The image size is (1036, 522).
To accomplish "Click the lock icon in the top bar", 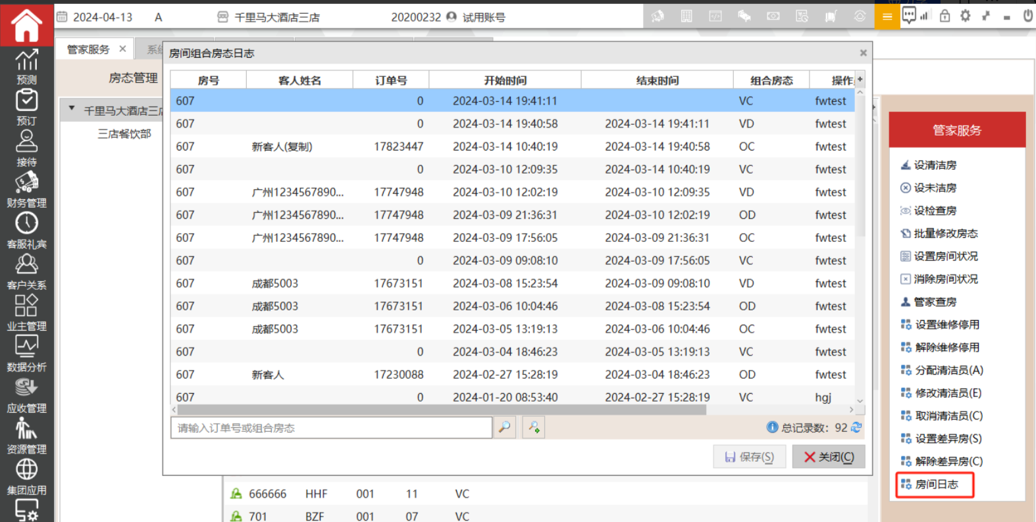I will [945, 16].
